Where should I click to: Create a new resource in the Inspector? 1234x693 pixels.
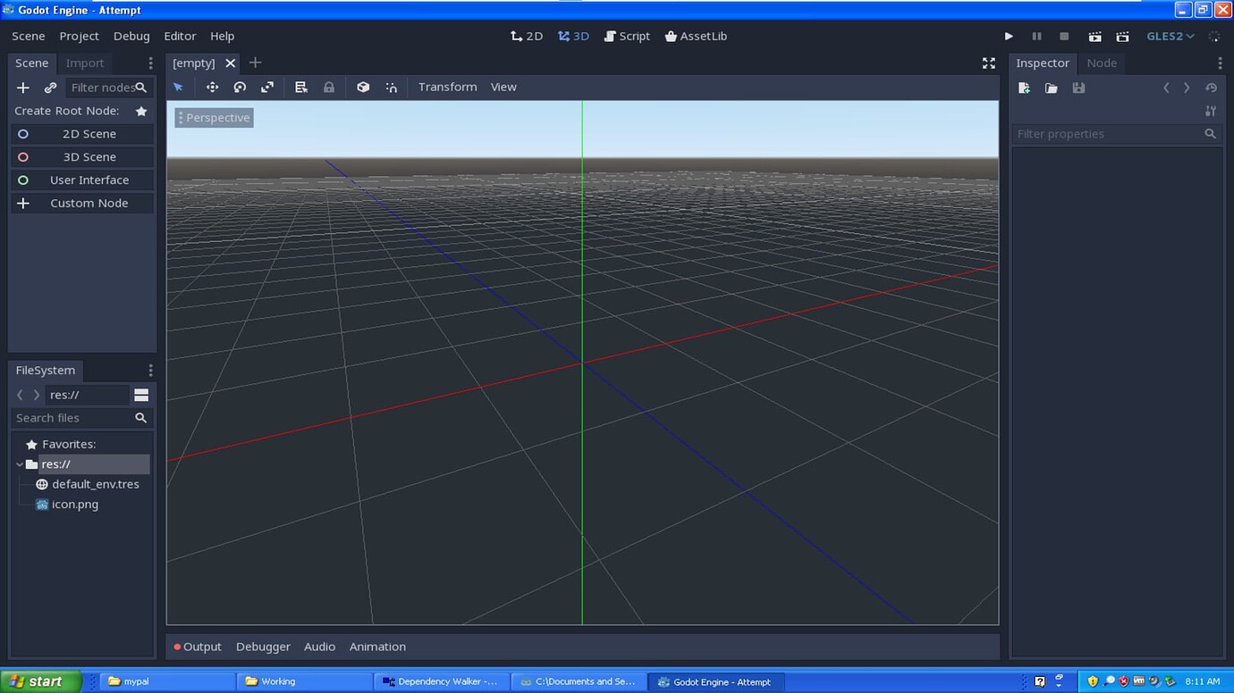(1023, 88)
